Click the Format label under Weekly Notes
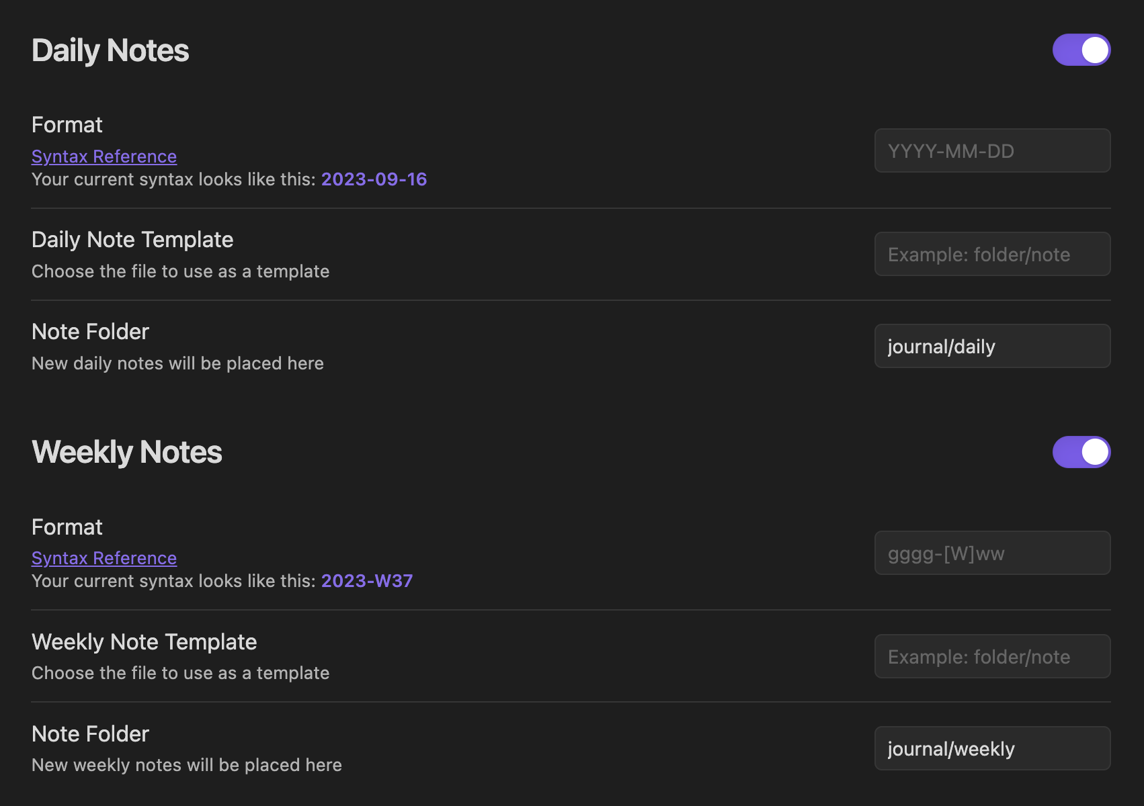This screenshot has height=806, width=1144. (67, 527)
